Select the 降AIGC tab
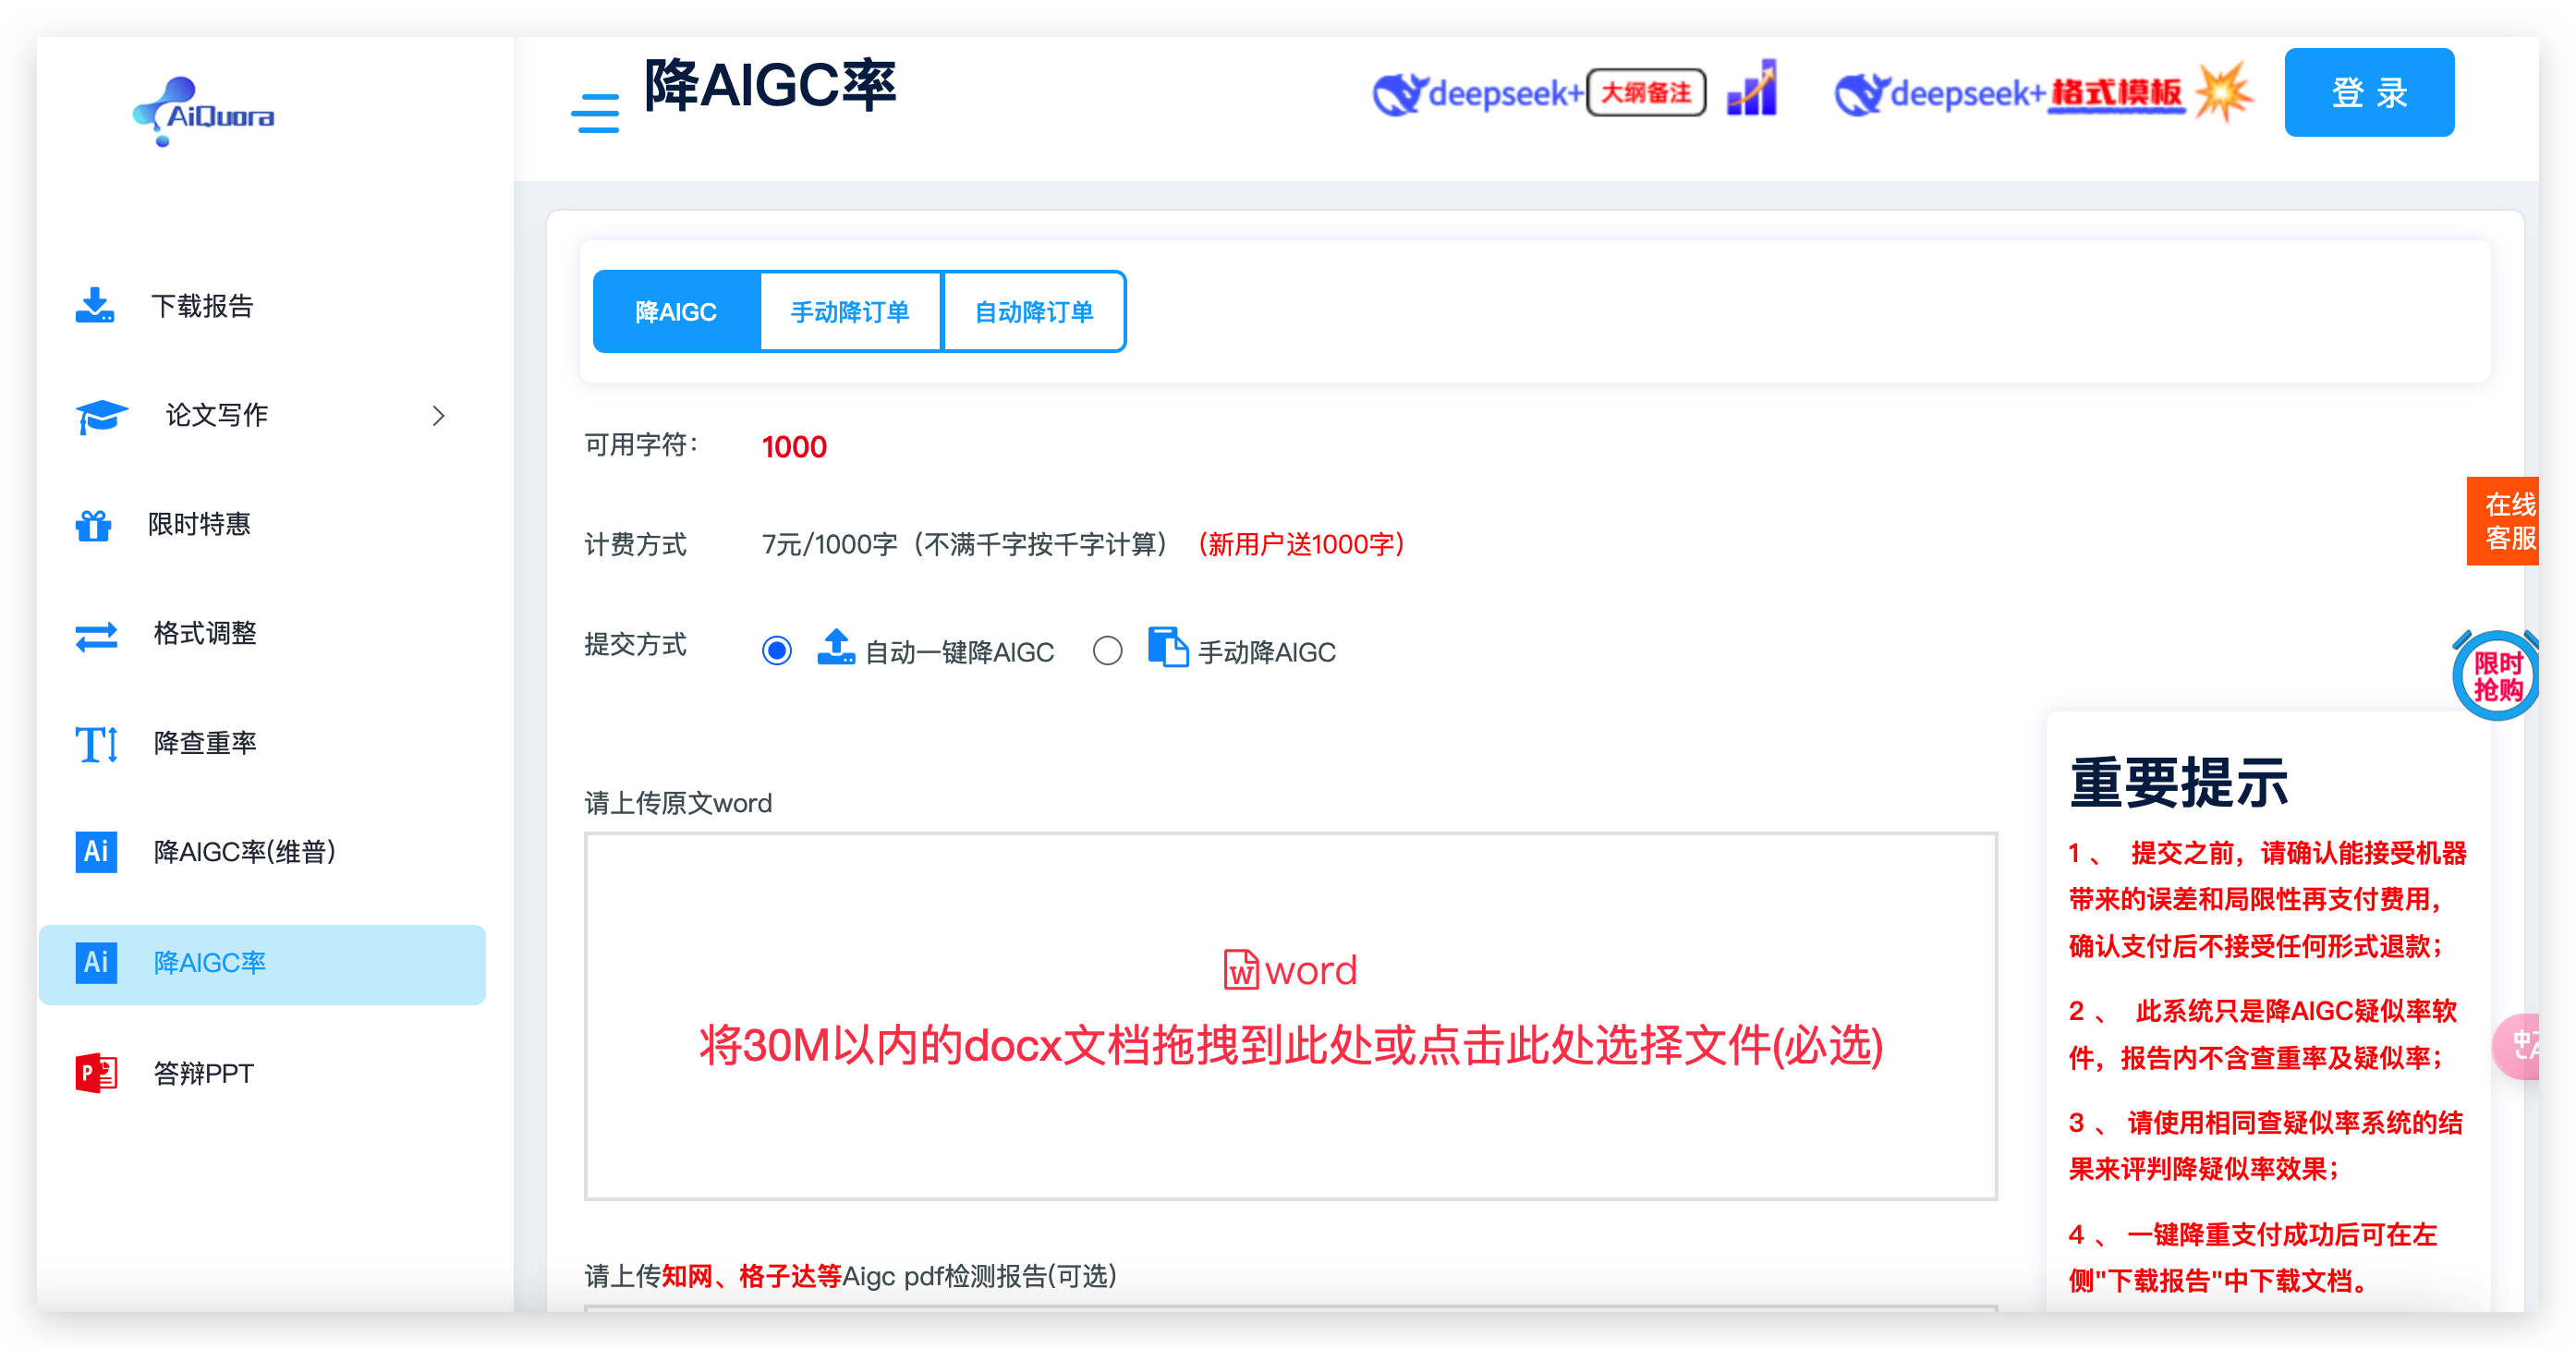 [x=676, y=312]
